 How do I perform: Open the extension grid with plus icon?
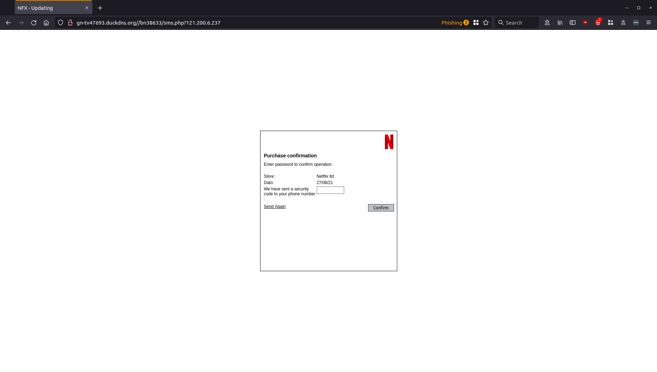[611, 22]
